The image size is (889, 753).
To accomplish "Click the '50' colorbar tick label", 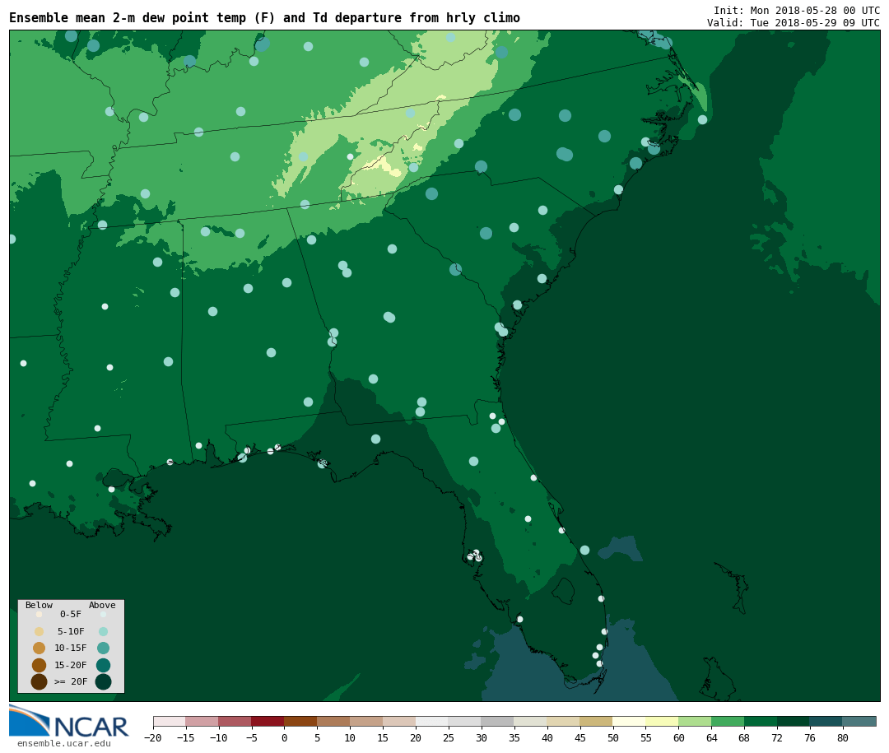I will [x=613, y=737].
